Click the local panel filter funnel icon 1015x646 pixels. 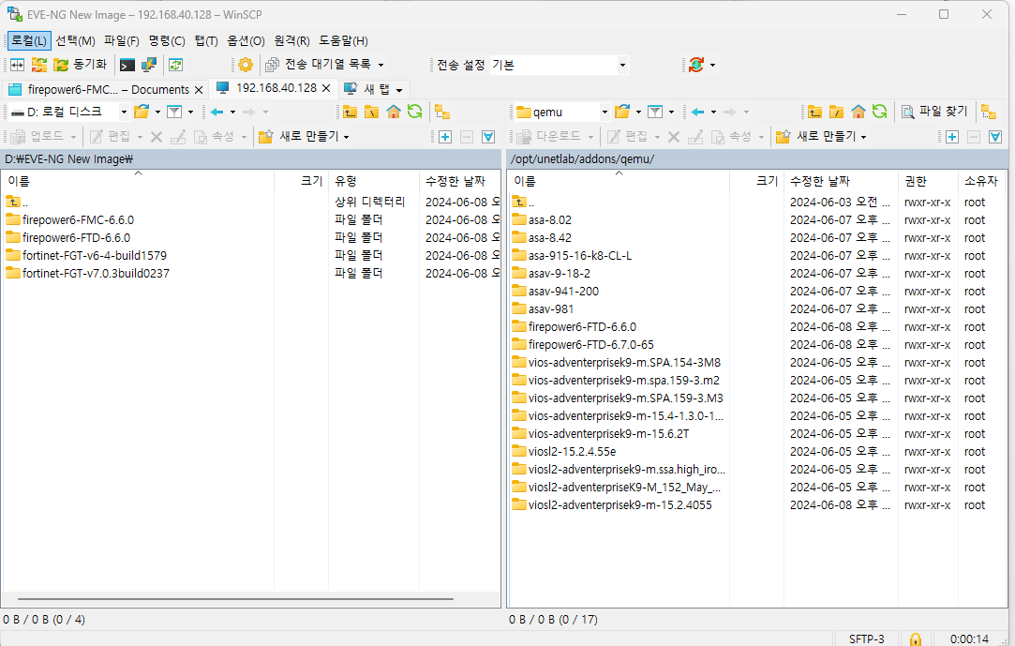tap(174, 112)
